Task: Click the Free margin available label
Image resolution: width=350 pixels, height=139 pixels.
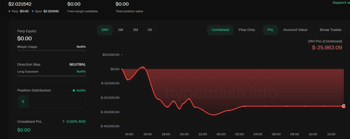Action: coord(83,11)
